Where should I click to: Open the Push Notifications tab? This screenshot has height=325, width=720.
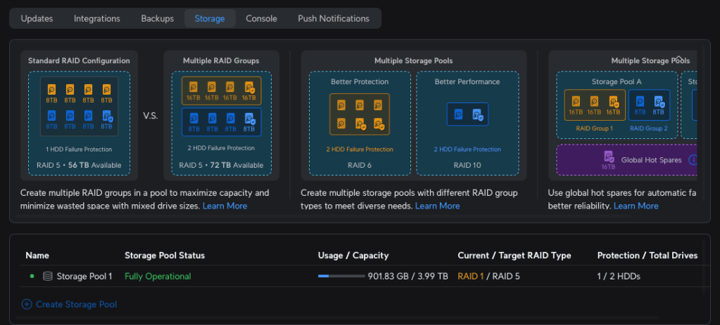coord(333,19)
